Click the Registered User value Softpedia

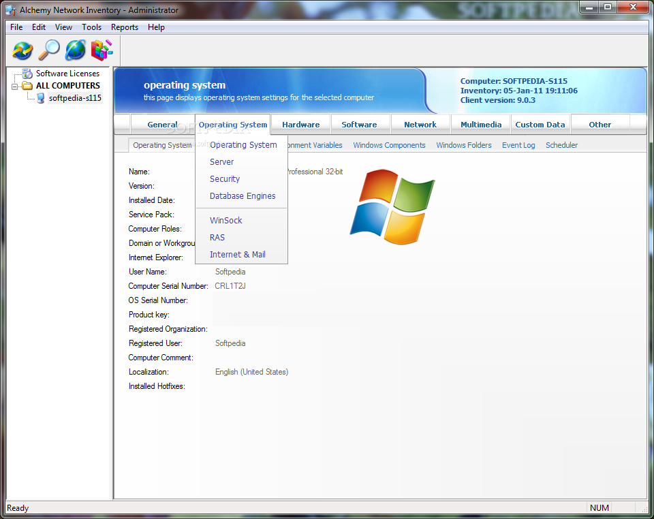[230, 343]
